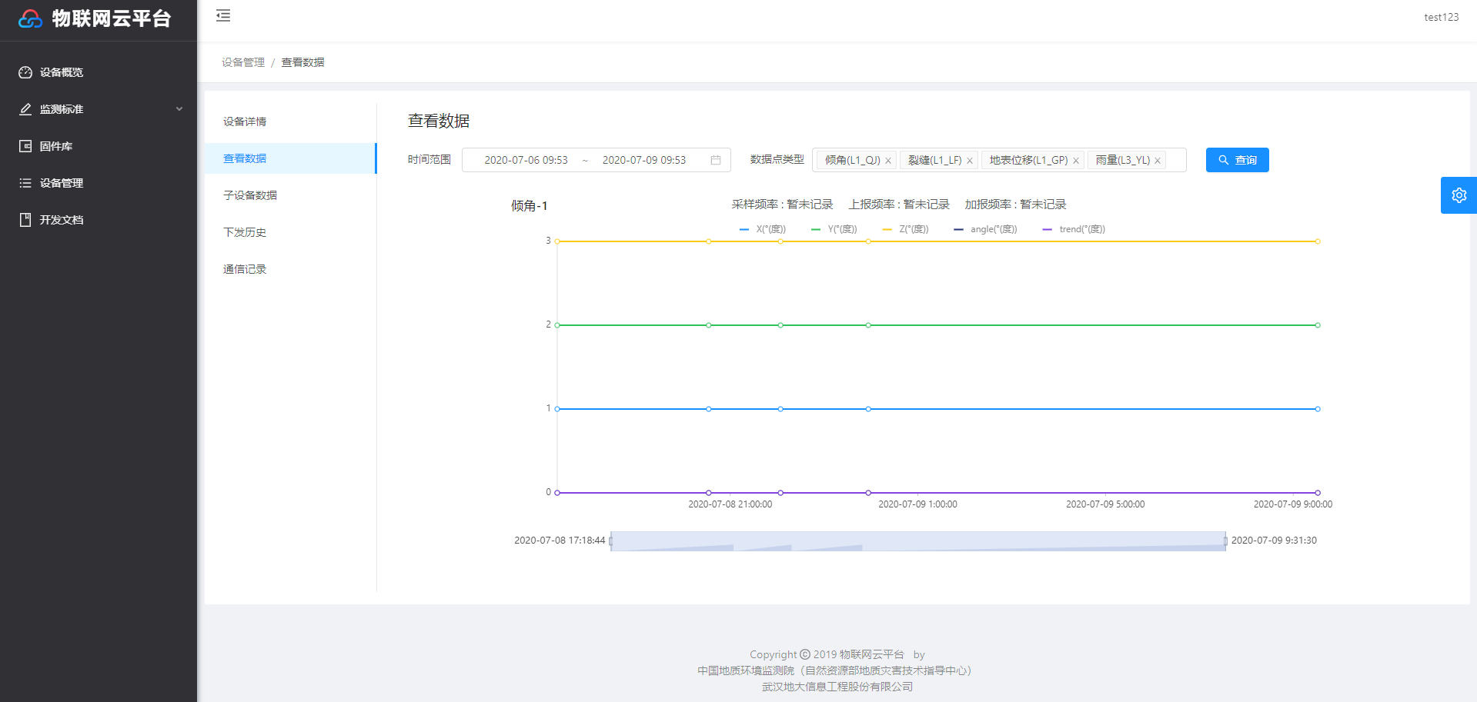Click the left data zoom slider handle

coord(611,541)
